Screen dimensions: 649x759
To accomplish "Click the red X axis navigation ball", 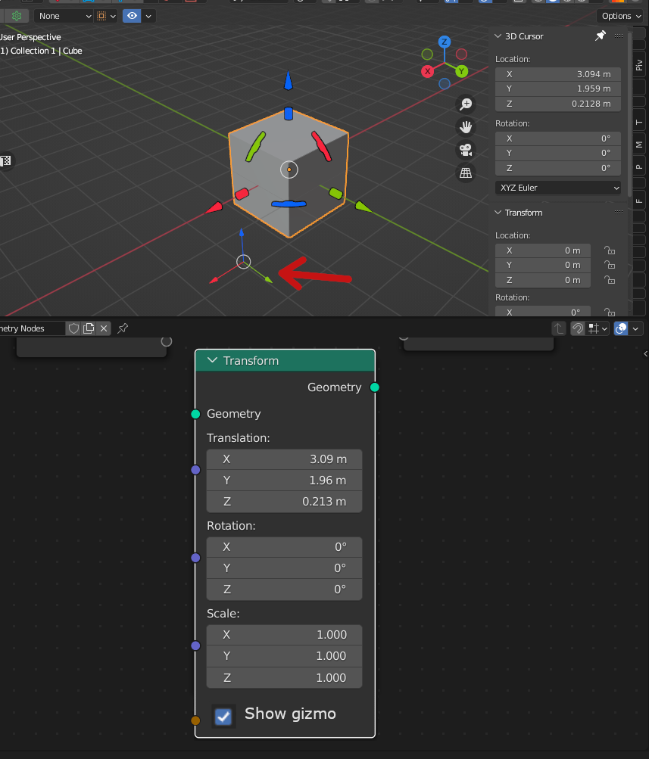I will pos(427,72).
